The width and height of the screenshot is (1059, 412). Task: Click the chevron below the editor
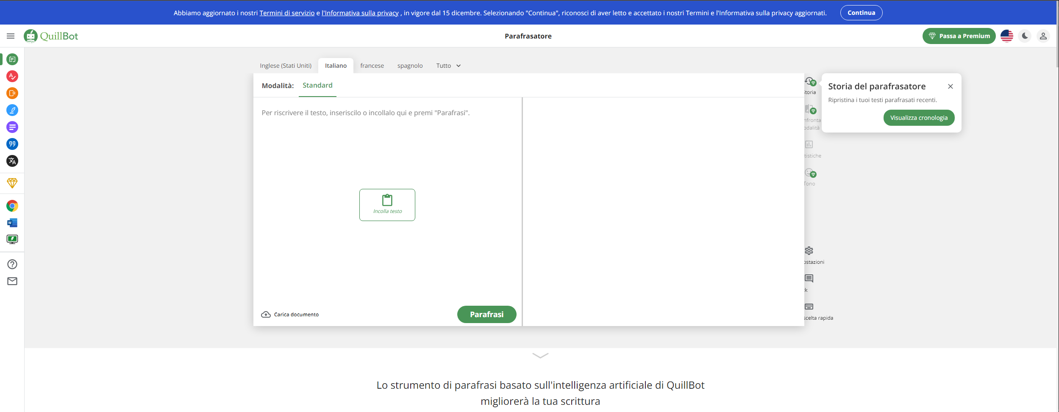click(539, 357)
